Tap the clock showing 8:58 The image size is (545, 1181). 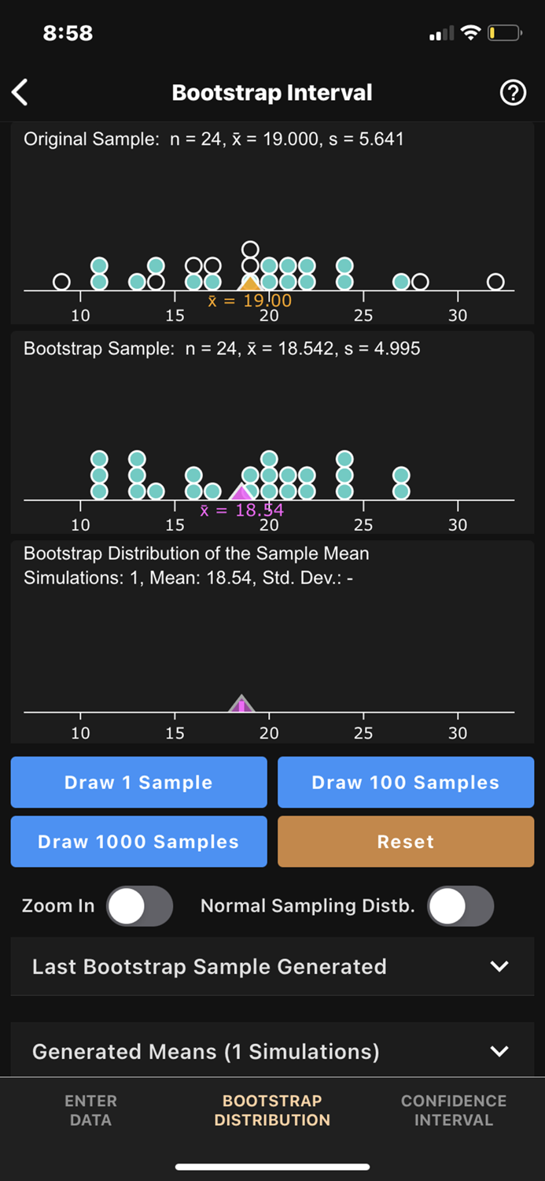(68, 33)
